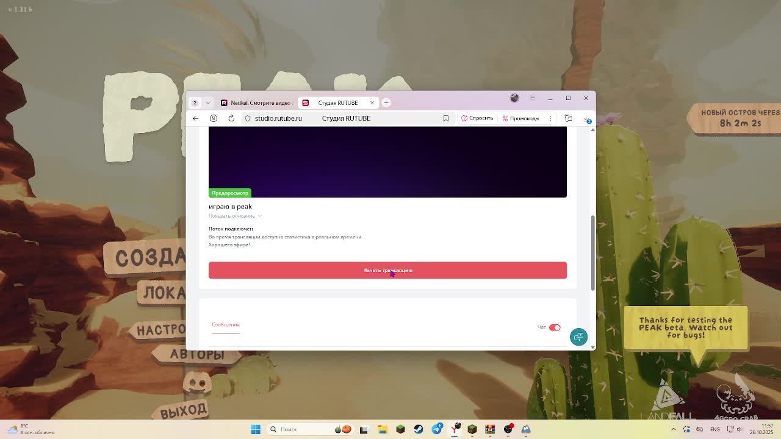781x439 pixels.
Task: Open a new browser tab
Action: [x=386, y=102]
